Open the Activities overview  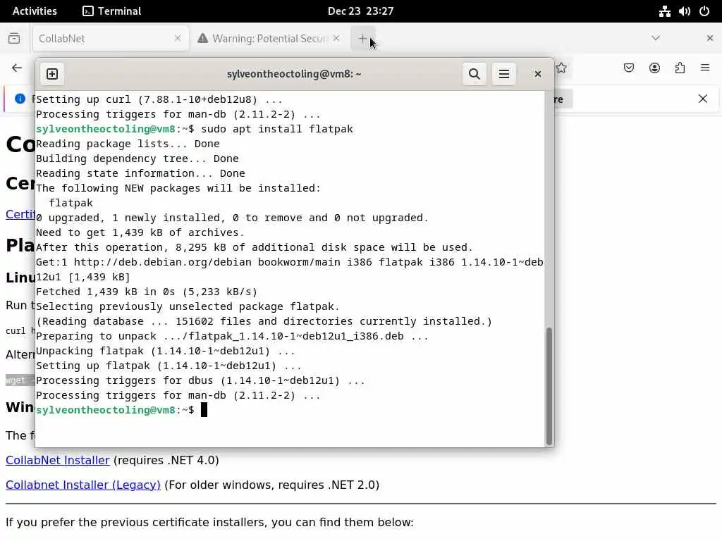[x=35, y=11]
